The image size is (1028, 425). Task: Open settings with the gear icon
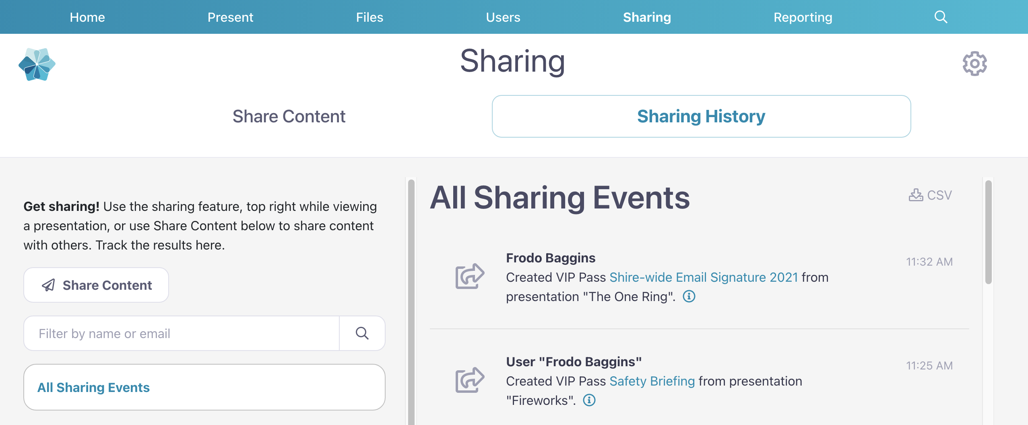[974, 64]
